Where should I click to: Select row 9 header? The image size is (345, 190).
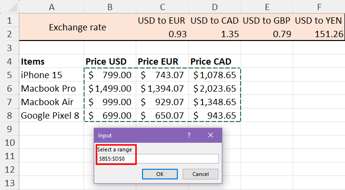point(10,129)
